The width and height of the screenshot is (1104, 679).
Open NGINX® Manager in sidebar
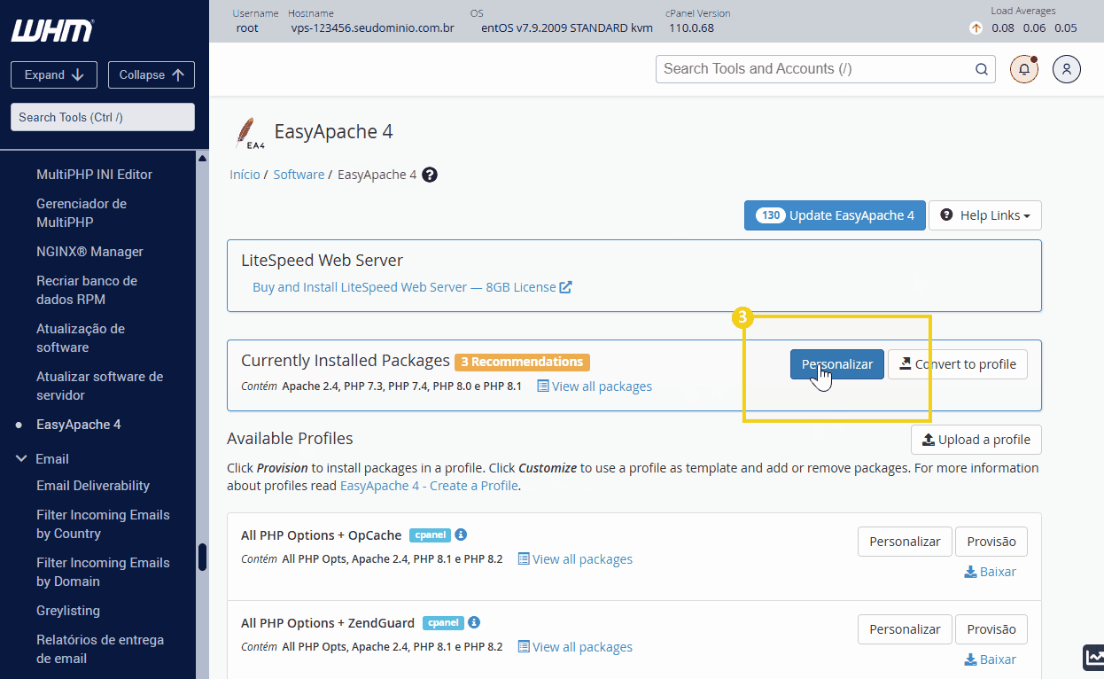tap(89, 252)
